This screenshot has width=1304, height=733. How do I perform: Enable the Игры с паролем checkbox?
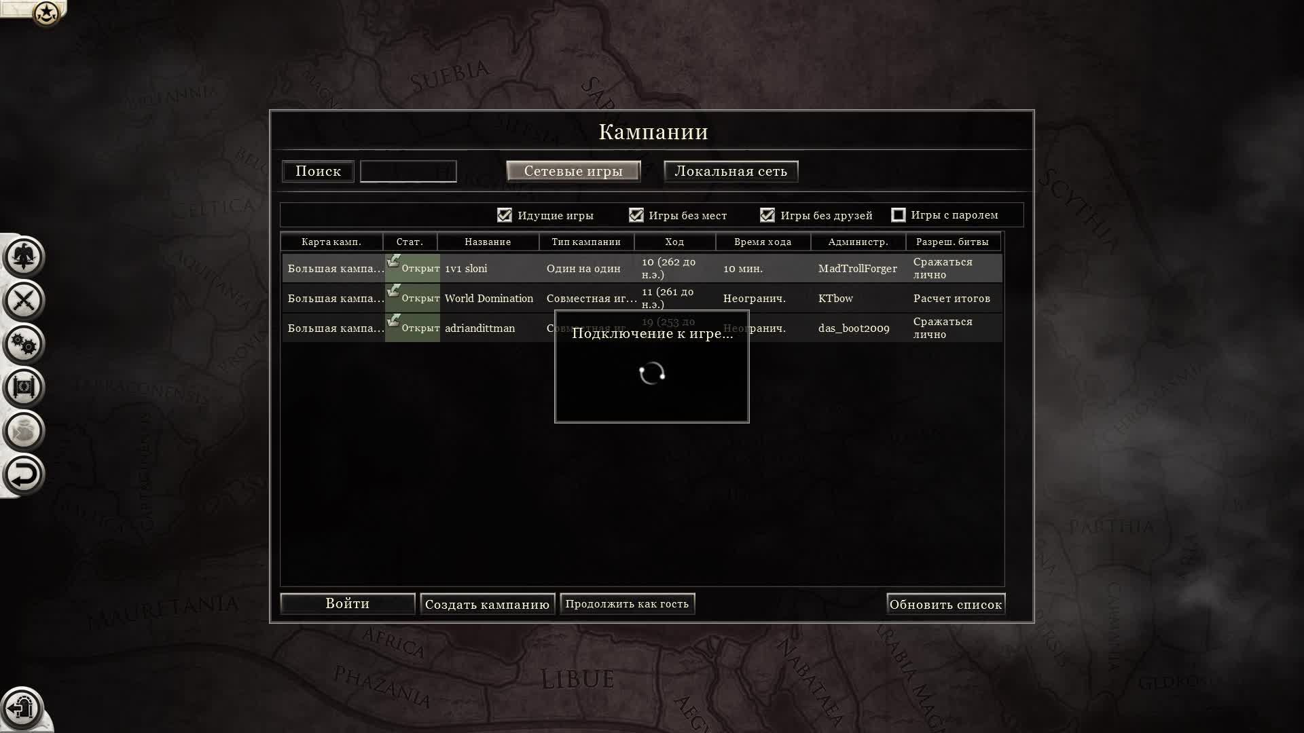[899, 215]
